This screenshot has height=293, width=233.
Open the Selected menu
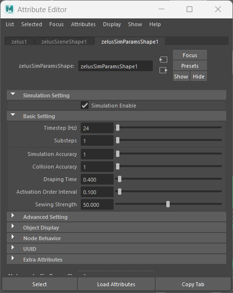click(31, 24)
